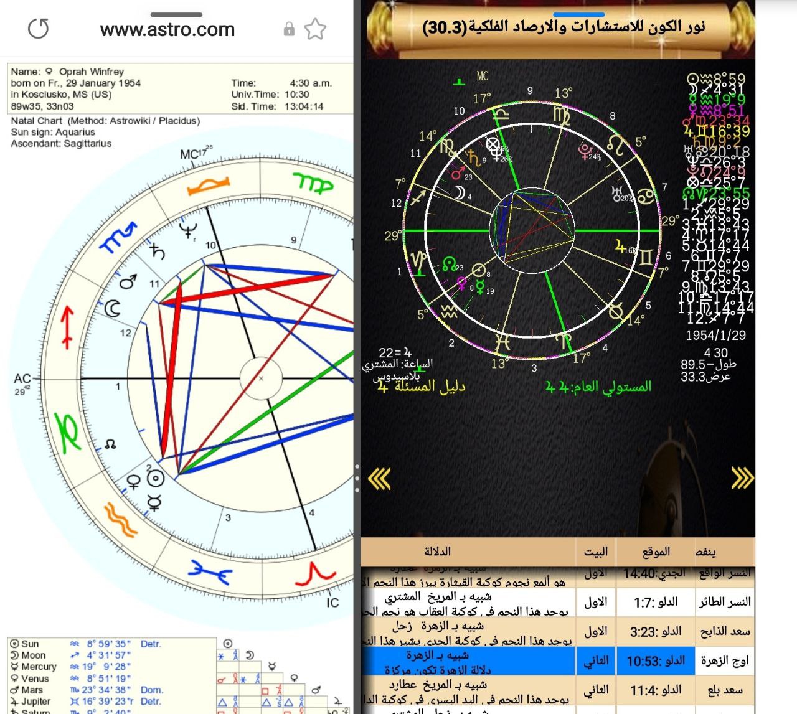Tap the red Aries glyph in astro.com chart
The width and height of the screenshot is (797, 714).
316,575
